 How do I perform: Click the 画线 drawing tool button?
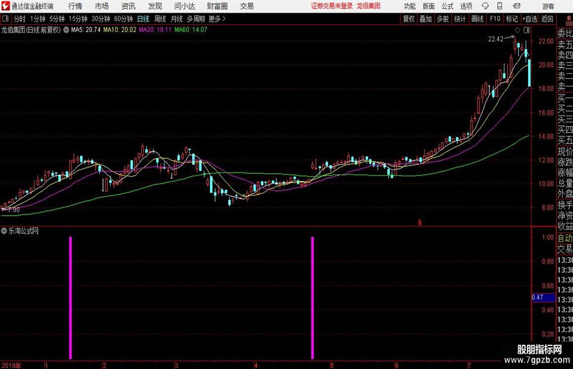[477, 19]
